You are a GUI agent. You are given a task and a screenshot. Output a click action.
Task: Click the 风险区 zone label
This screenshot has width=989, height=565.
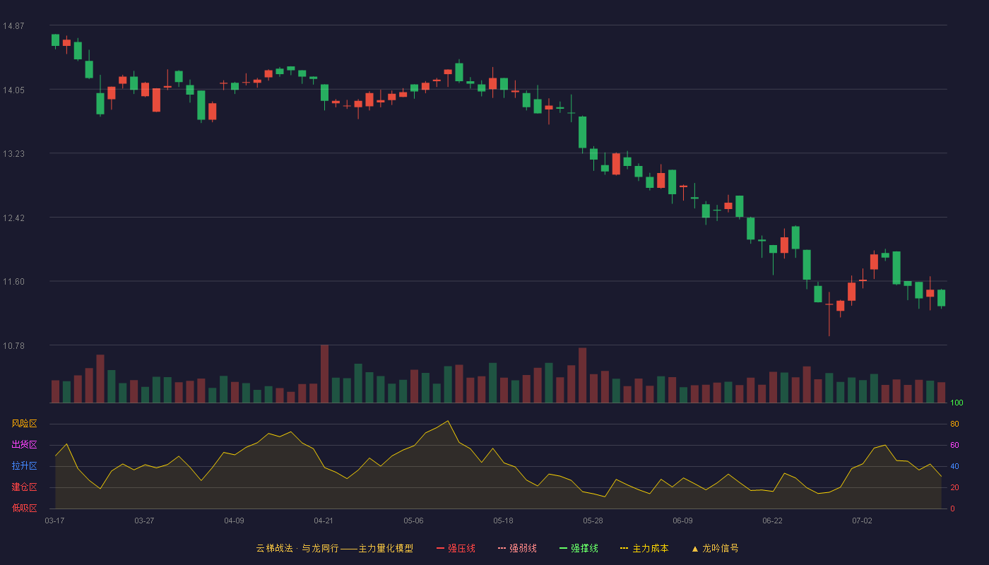[x=24, y=424]
